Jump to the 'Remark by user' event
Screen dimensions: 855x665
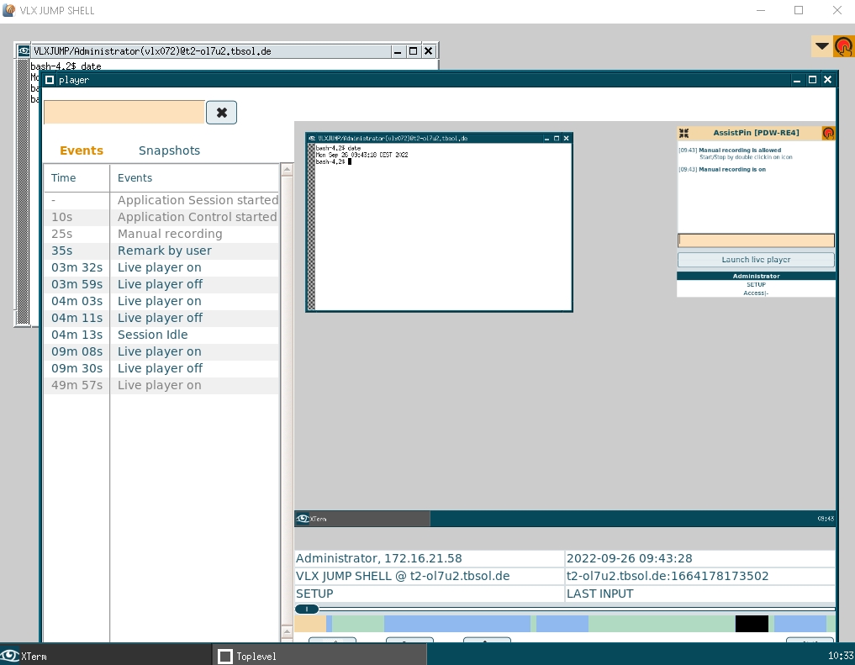[165, 251]
